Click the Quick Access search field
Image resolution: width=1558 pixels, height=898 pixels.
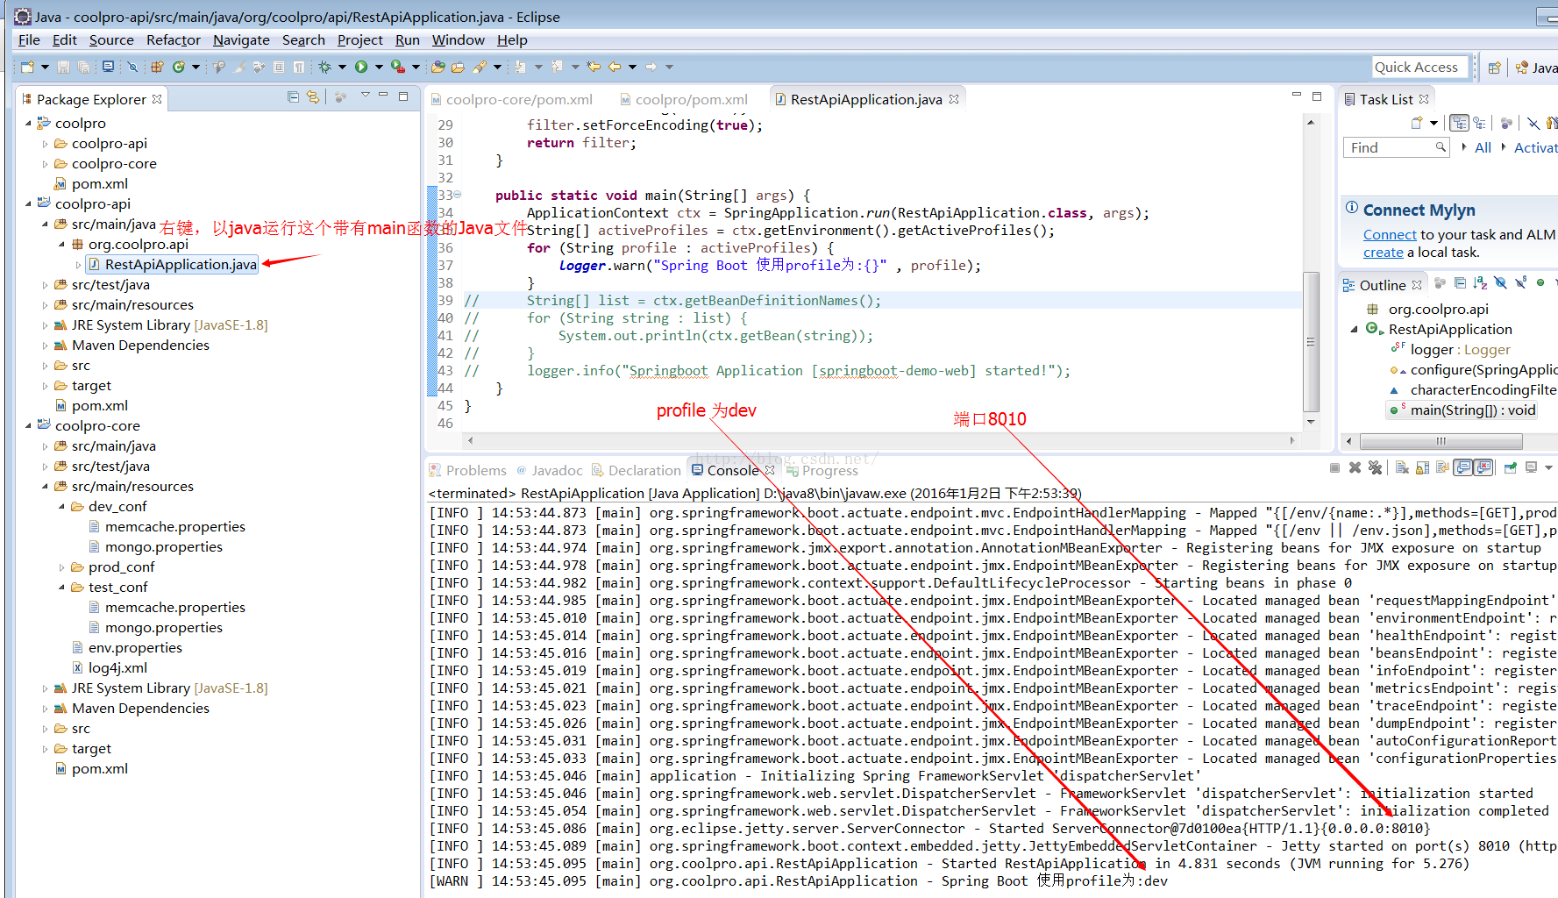[x=1420, y=68]
